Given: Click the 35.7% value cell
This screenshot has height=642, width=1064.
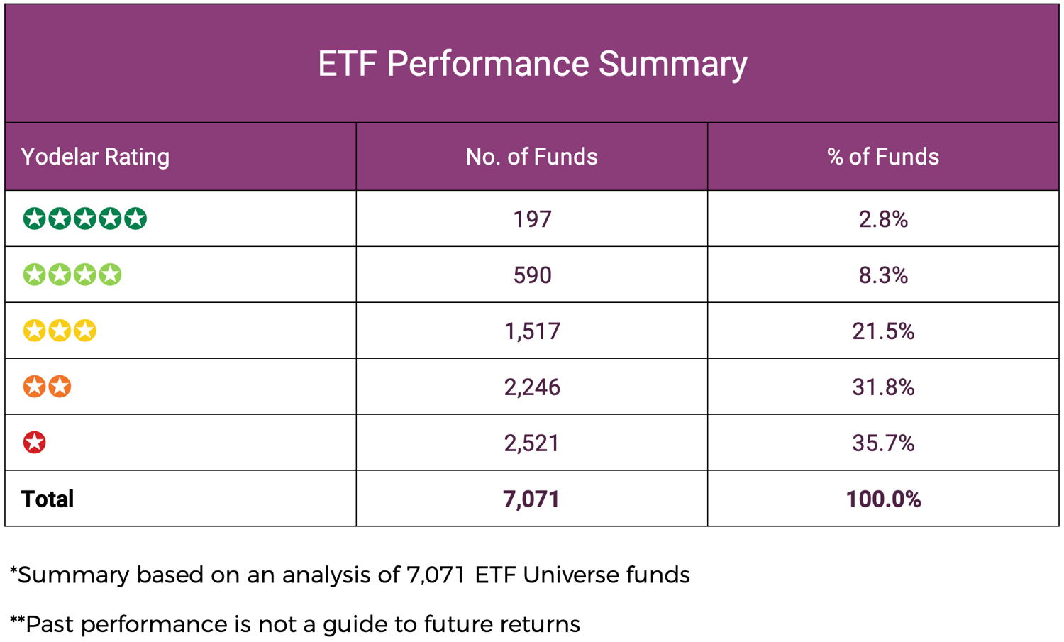Looking at the screenshot, I should [883, 443].
